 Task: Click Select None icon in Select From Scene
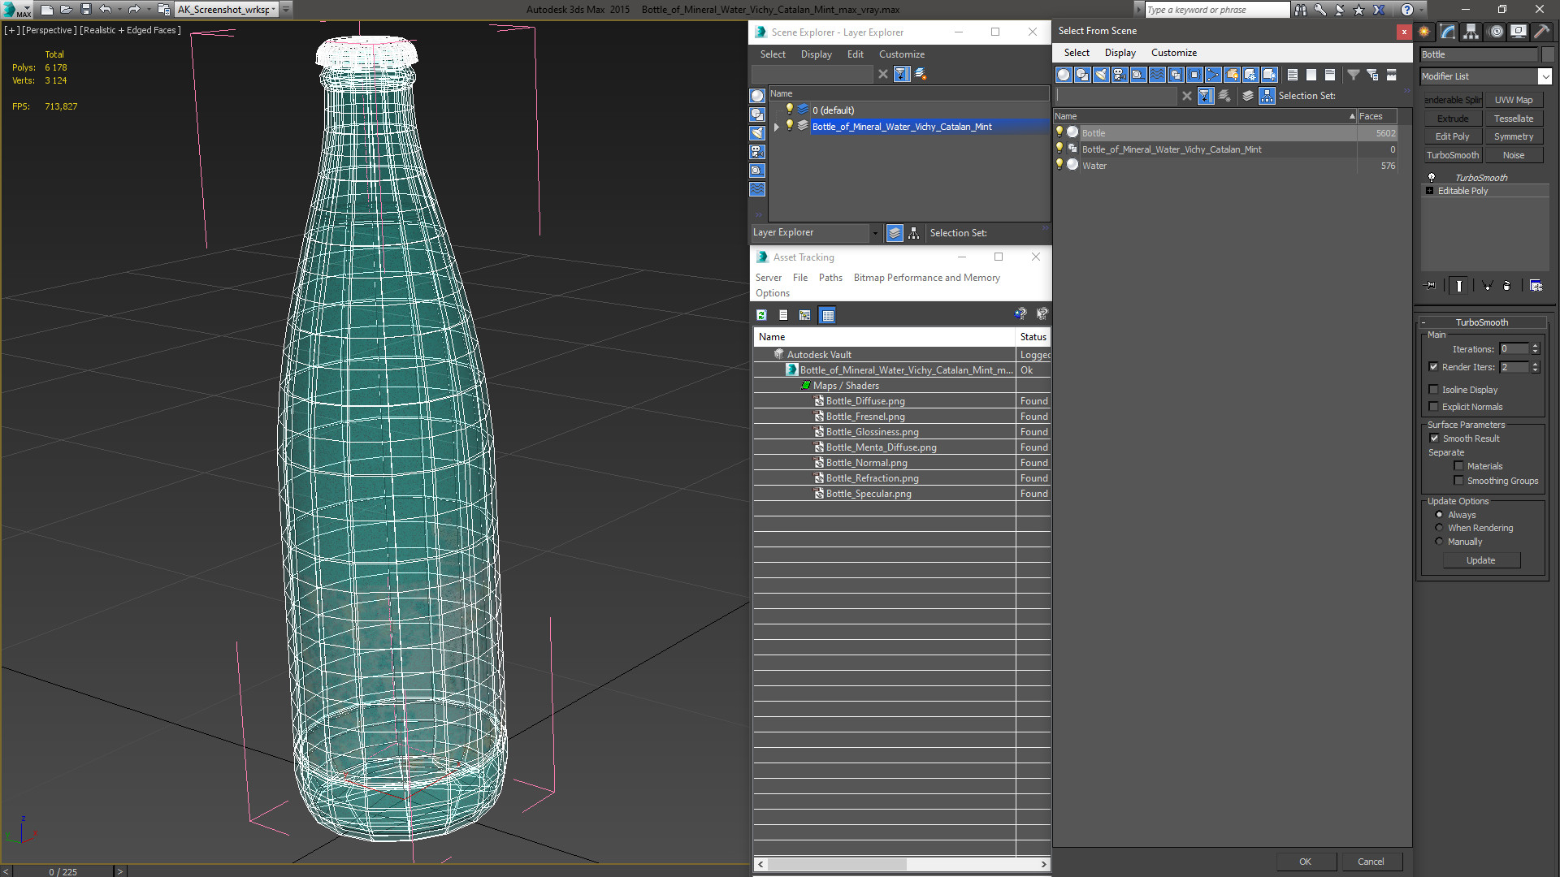1311,75
